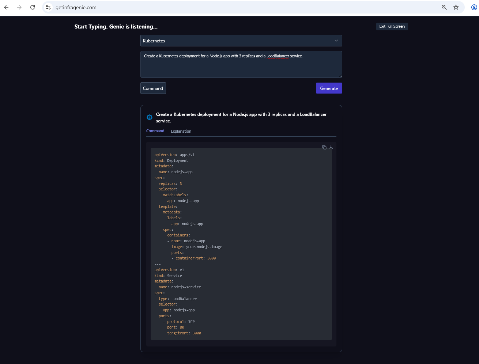Click the 'containers:' line
Viewport: 479px width, 364px height.
(x=179, y=235)
